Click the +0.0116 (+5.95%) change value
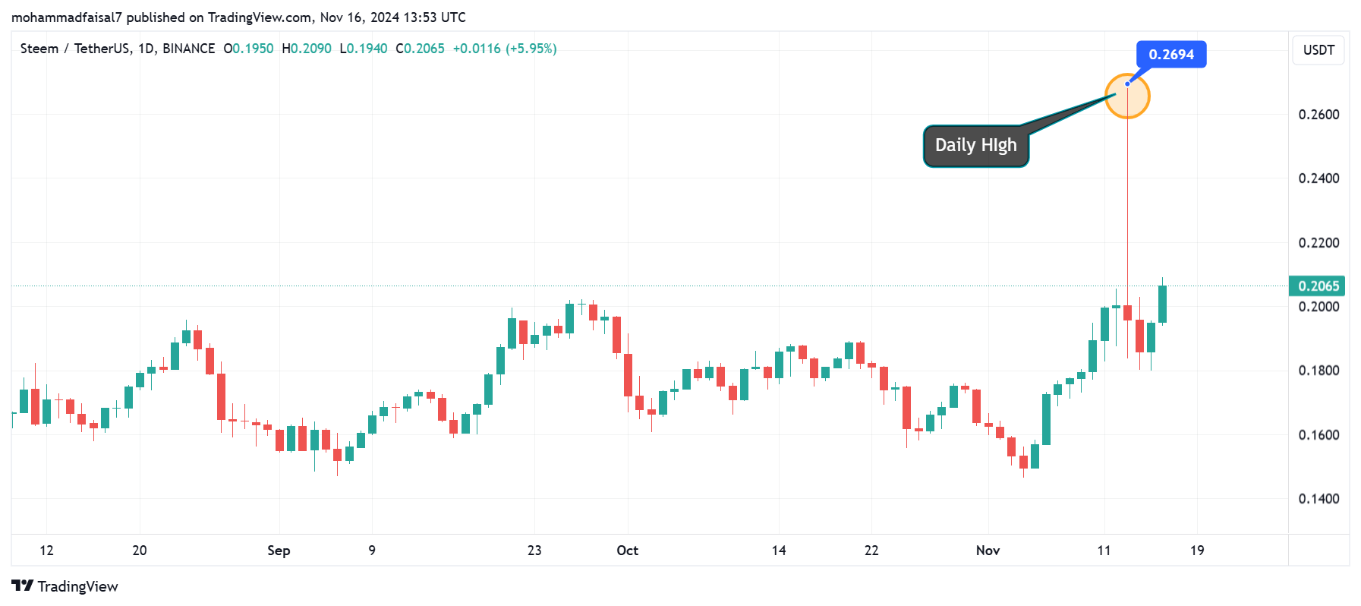The image size is (1361, 606). [x=505, y=49]
